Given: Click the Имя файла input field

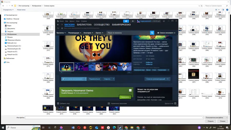Looking at the screenshot, I should tap(114, 117).
